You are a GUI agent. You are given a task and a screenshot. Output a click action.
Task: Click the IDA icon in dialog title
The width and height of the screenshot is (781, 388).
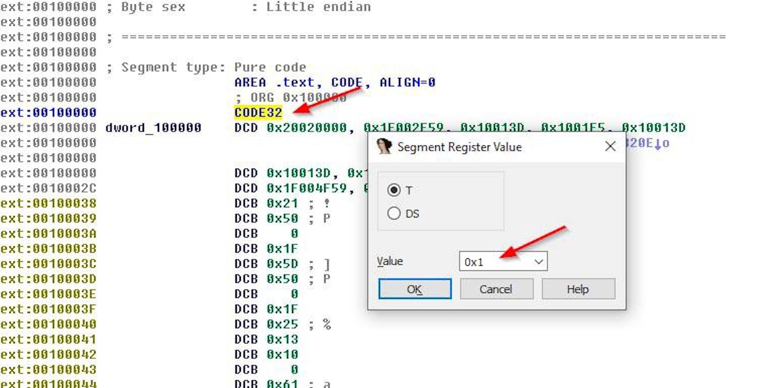tap(384, 147)
